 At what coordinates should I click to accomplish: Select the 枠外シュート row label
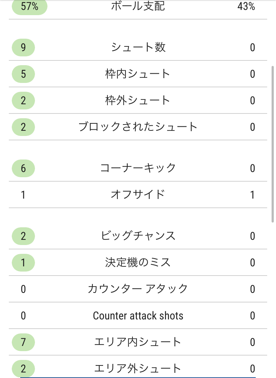click(x=138, y=100)
